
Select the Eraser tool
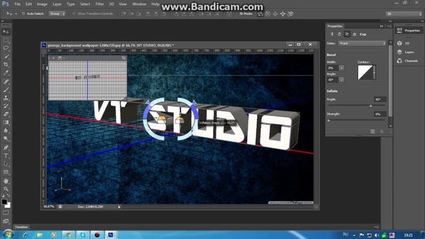click(6, 114)
